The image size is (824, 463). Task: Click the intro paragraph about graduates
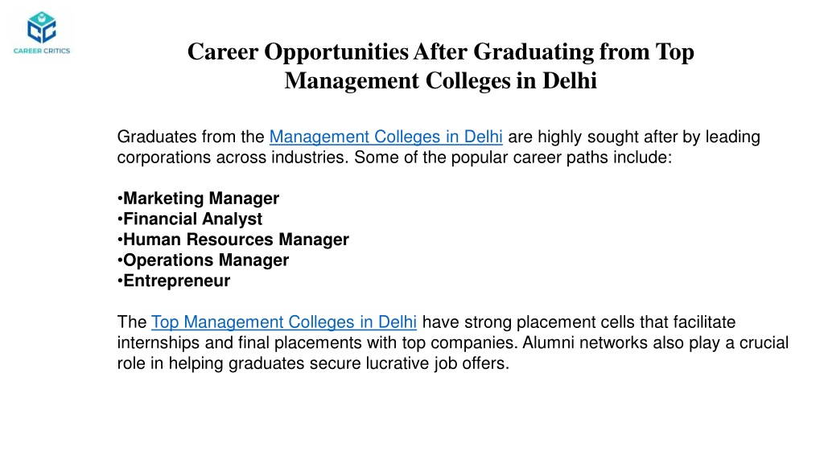coord(439,147)
